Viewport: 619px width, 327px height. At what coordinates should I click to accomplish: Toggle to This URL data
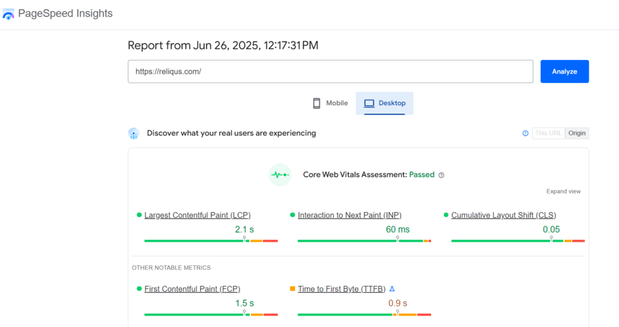coord(548,134)
